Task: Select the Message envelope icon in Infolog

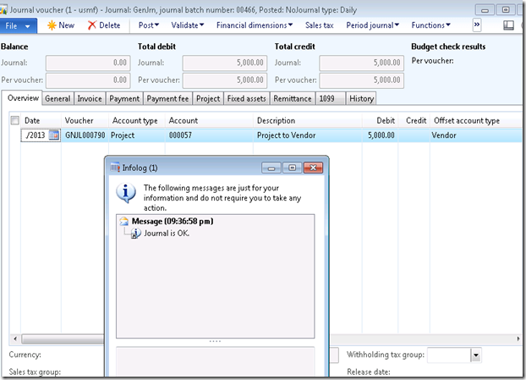Action: tap(124, 221)
